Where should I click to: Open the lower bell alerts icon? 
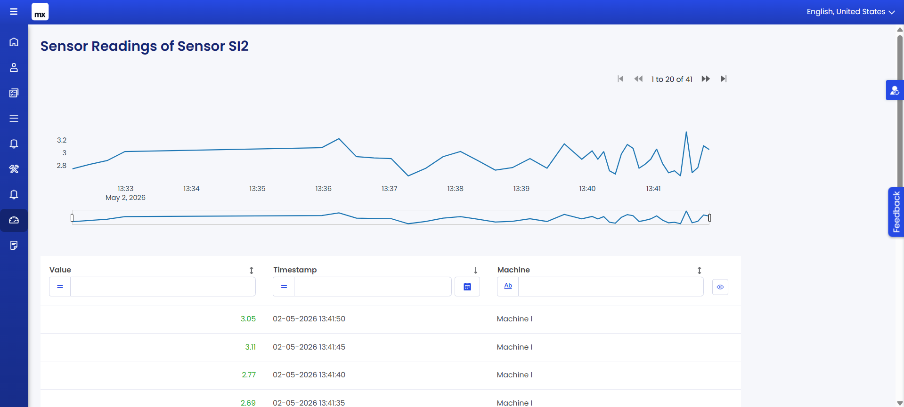14,194
